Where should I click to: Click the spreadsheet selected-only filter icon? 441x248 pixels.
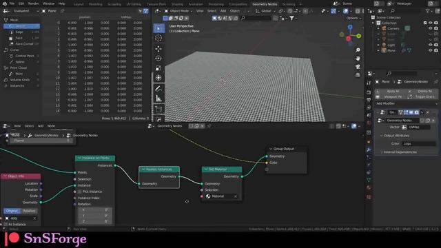[x=140, y=11]
